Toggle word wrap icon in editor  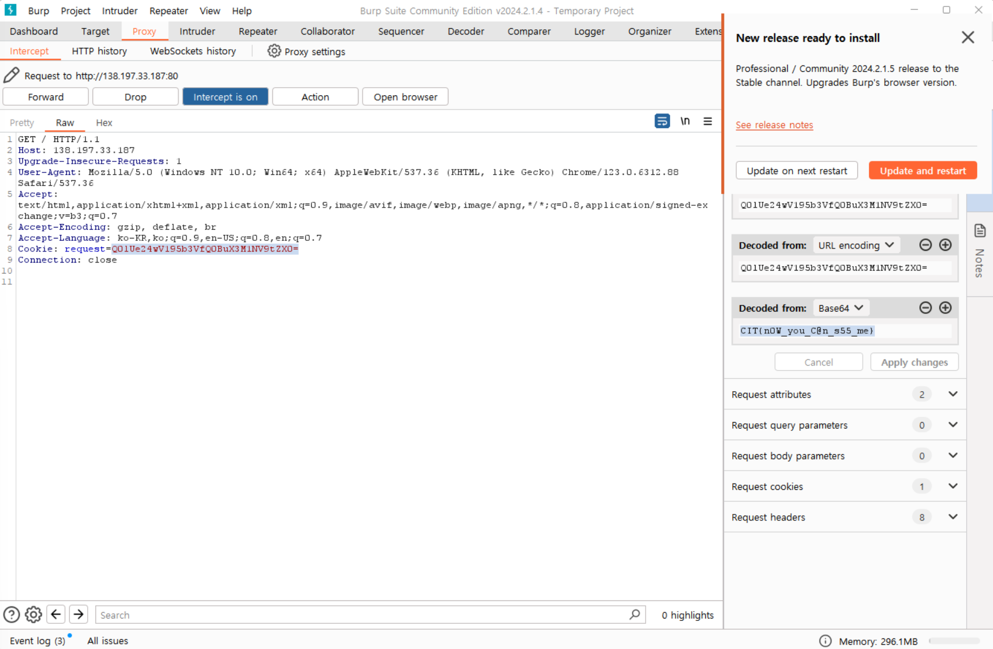tap(662, 121)
